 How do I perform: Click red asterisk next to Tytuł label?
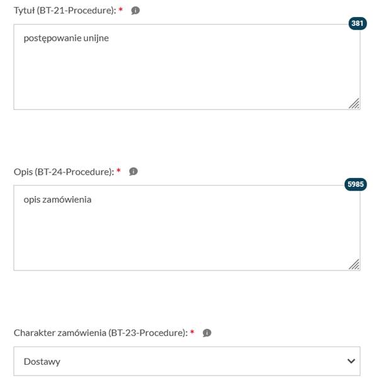121,10
